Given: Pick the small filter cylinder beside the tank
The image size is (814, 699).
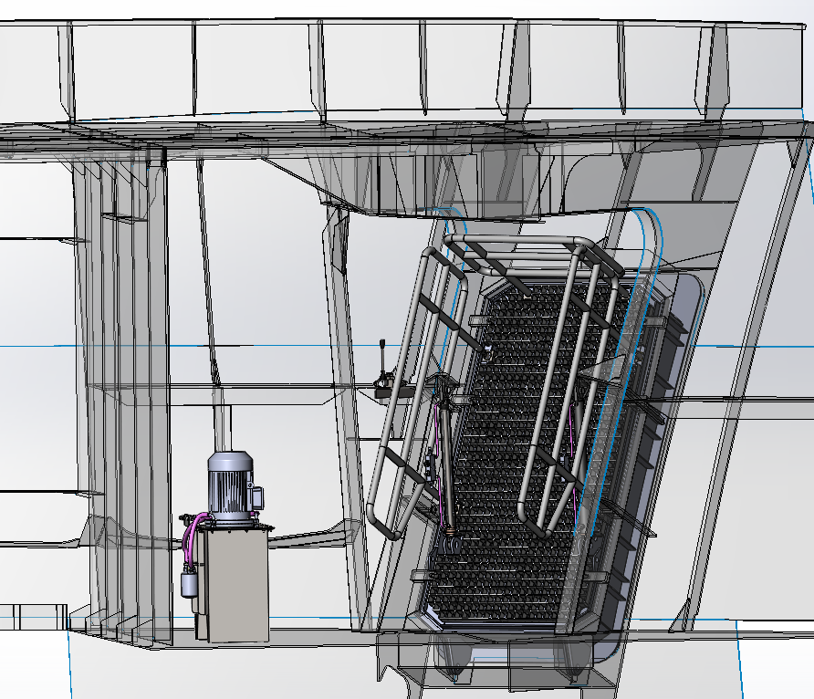Looking at the screenshot, I should coord(190,581).
